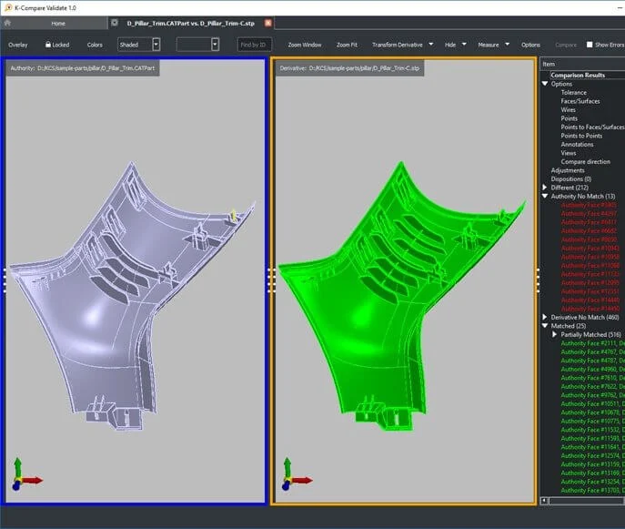
Task: Toggle the Overlay view mode
Action: pos(18,44)
